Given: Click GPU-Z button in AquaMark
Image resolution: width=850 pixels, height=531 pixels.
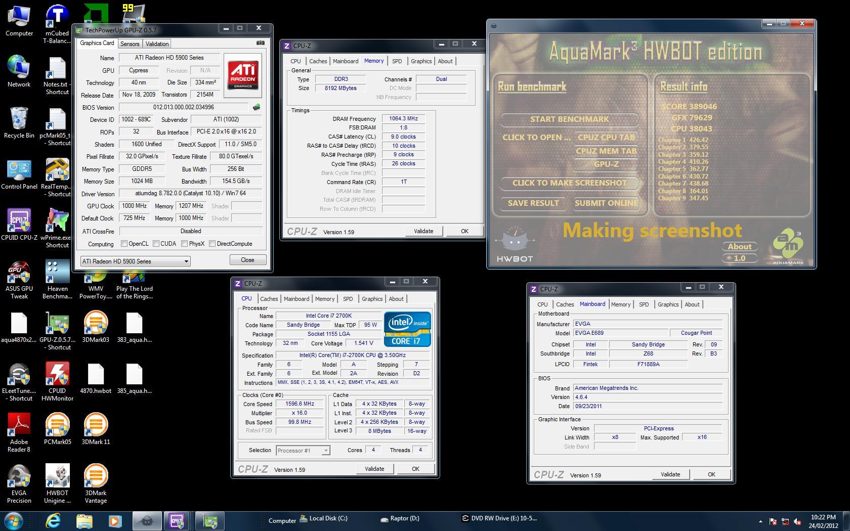Looking at the screenshot, I should click(x=606, y=164).
